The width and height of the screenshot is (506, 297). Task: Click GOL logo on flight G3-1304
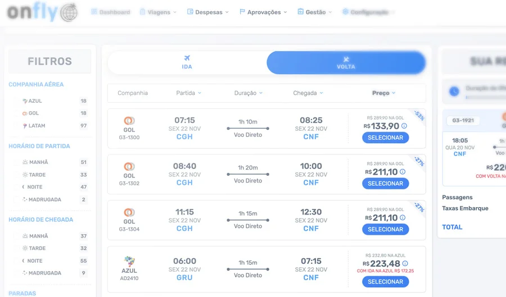click(129, 213)
